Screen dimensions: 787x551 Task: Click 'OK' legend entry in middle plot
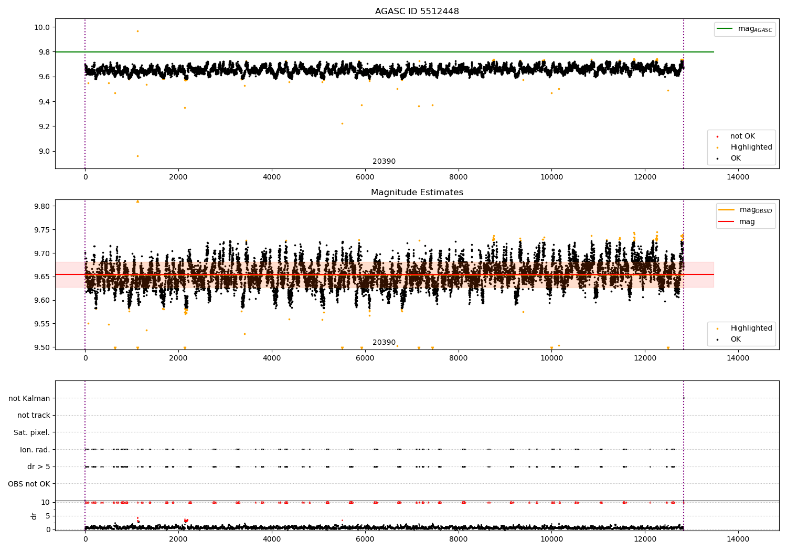pos(736,340)
